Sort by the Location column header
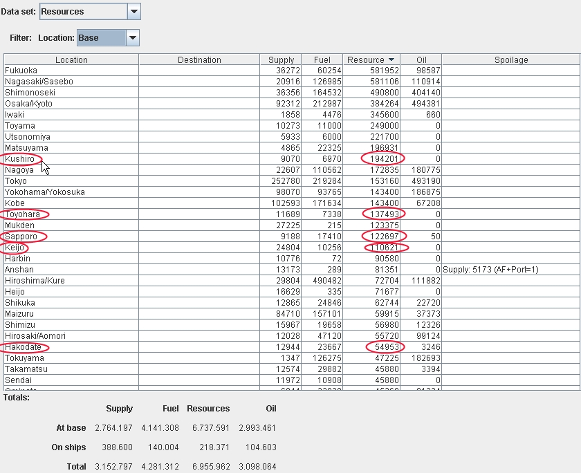The image size is (581, 473). 71,59
